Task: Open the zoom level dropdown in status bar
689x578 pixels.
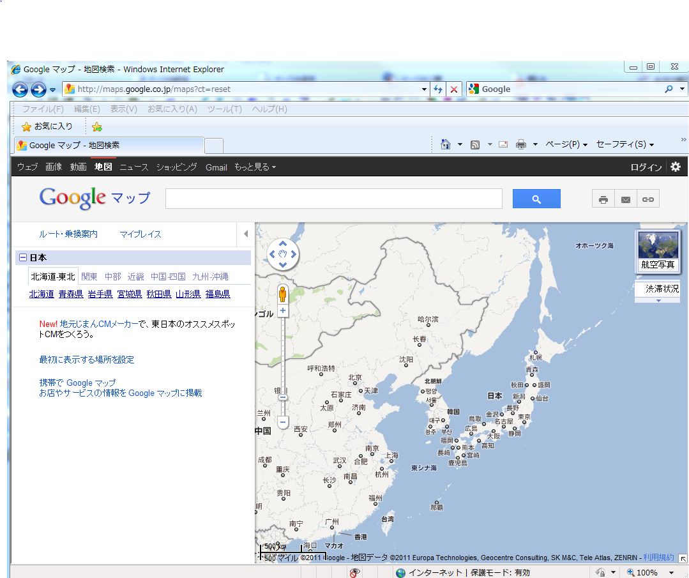Action: coord(672,572)
